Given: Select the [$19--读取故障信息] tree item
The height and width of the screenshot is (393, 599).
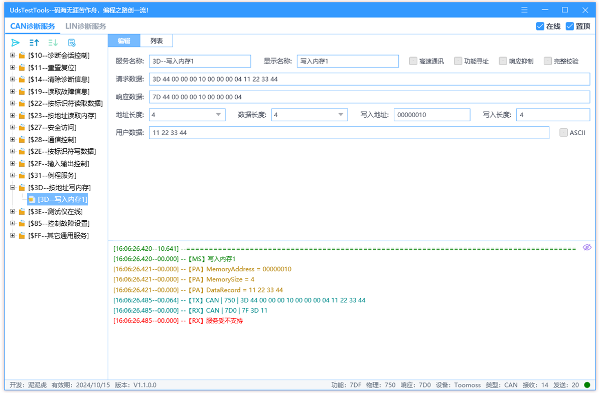Looking at the screenshot, I should click(x=59, y=92).
